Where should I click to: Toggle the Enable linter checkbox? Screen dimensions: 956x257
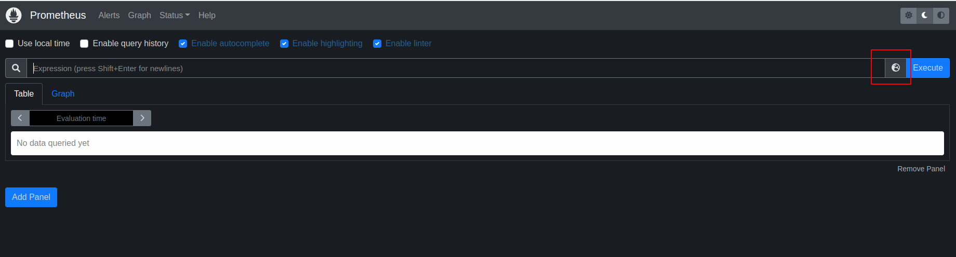pyautogui.click(x=377, y=44)
